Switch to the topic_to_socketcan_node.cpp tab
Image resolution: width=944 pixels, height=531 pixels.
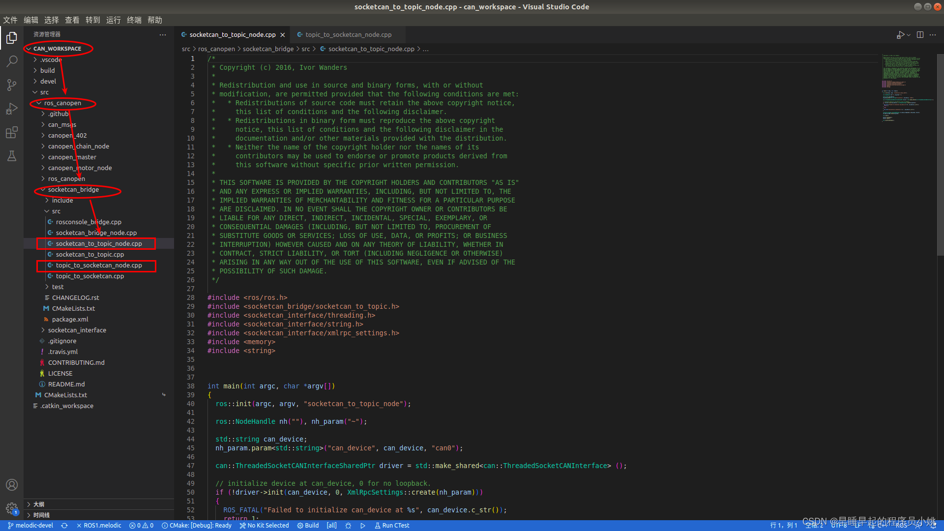(349, 34)
